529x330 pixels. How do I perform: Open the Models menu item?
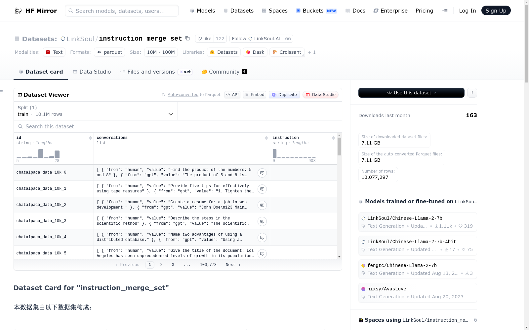[202, 11]
